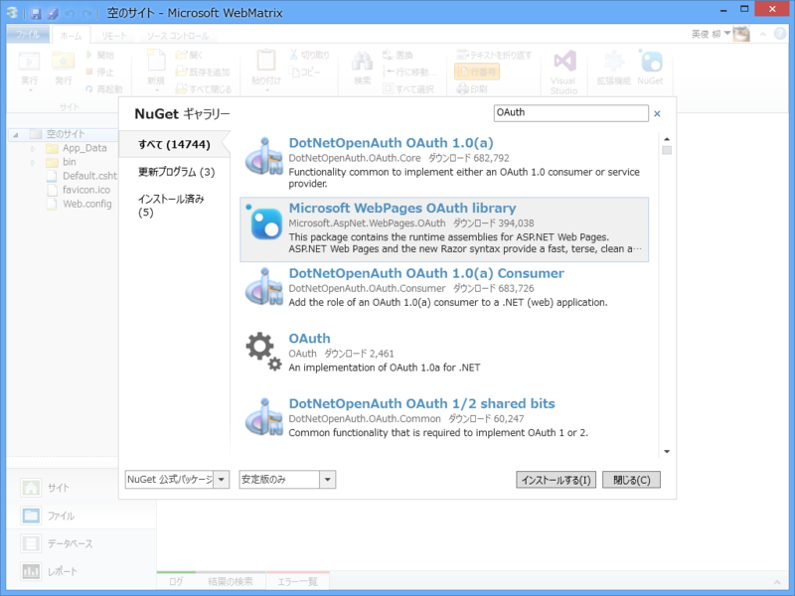Click the サイト workspace icon
Image resolution: width=795 pixels, height=596 pixels.
click(31, 488)
